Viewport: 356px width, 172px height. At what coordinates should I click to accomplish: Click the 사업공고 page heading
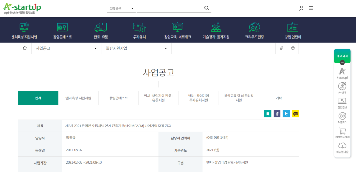click(x=158, y=72)
